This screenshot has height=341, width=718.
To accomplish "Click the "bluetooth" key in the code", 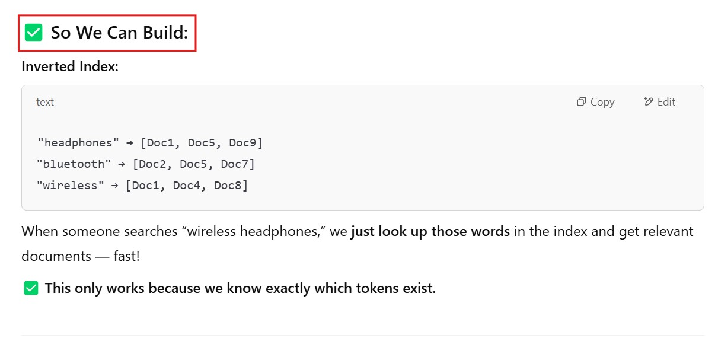I will click(x=74, y=164).
